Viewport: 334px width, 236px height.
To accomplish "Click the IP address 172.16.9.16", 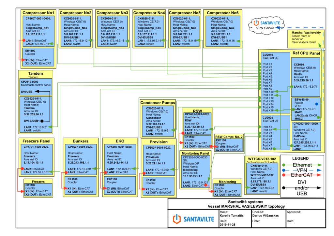I will point(227,41).
